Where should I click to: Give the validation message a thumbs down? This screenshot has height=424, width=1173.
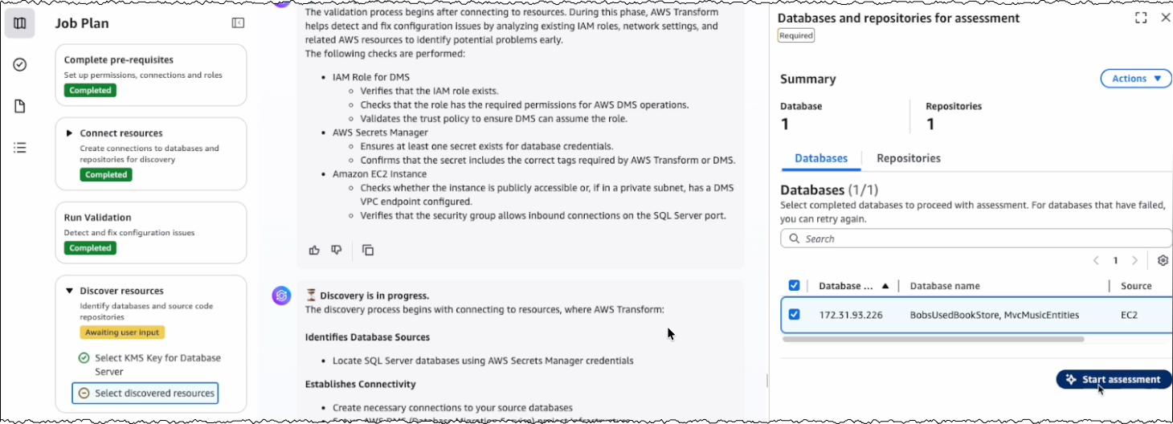tap(337, 250)
